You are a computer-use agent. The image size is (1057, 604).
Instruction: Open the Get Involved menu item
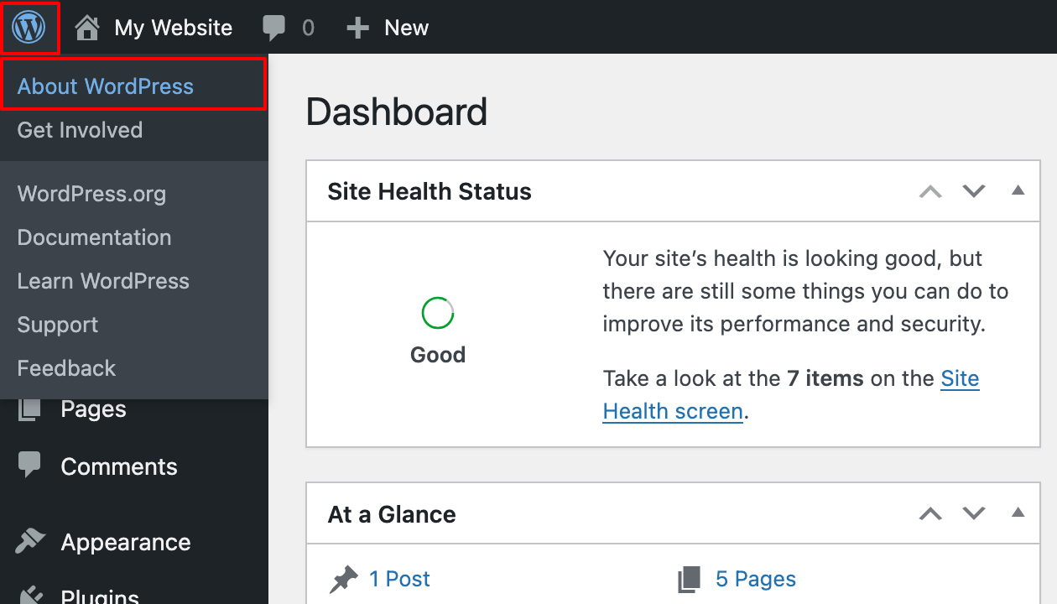pyautogui.click(x=79, y=130)
